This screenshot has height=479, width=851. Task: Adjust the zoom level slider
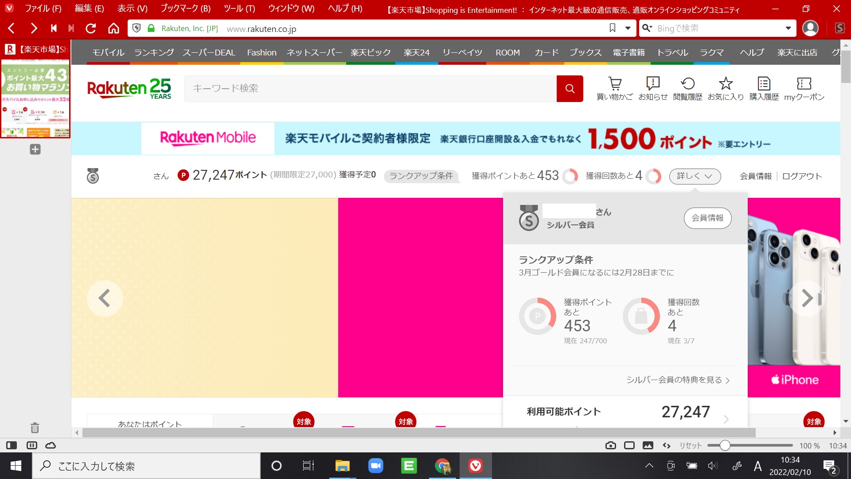point(724,445)
